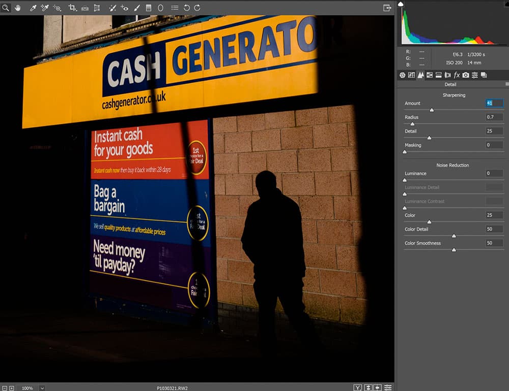This screenshot has height=391, width=509.
Task: Click the Sharpening Radius value field
Action: [494, 117]
